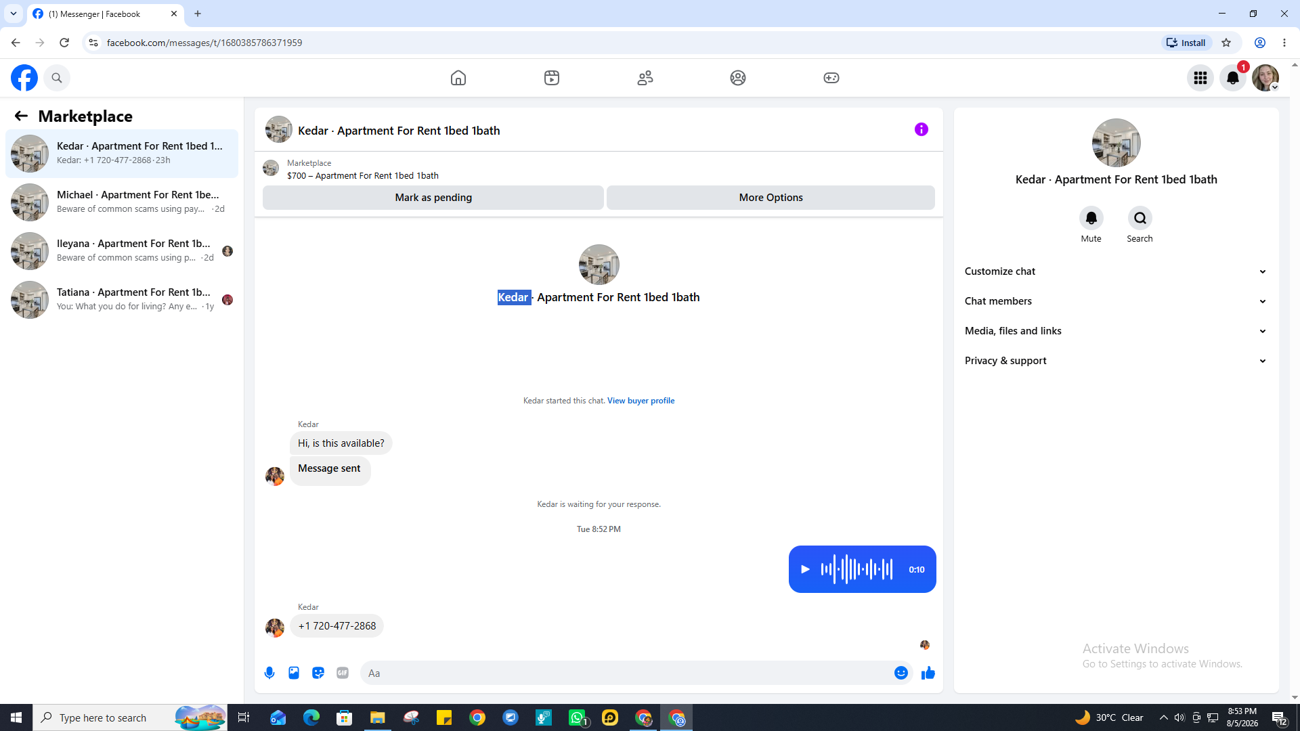Image resolution: width=1300 pixels, height=731 pixels.
Task: Send a thumbs-up like
Action: click(928, 673)
